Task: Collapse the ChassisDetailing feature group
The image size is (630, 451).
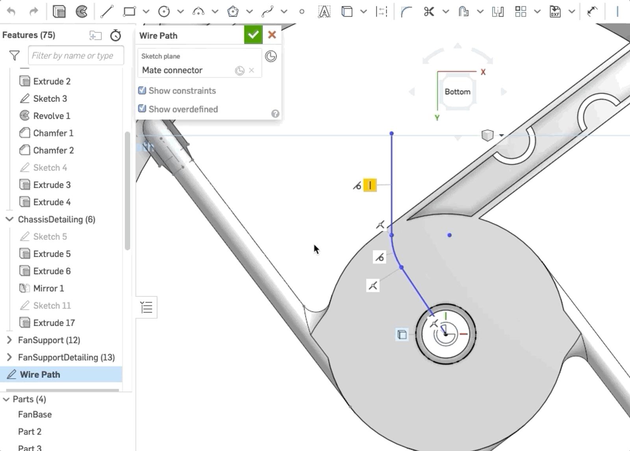Action: click(9, 219)
